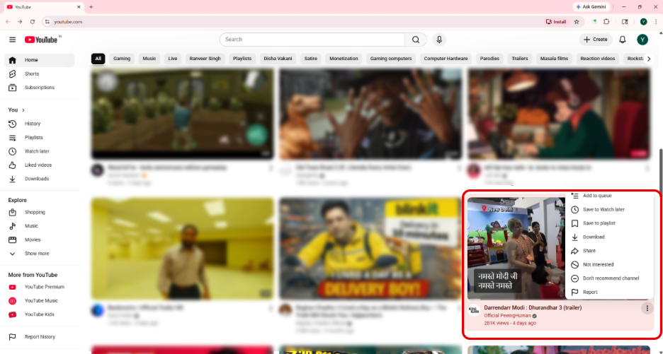
Task: Open Subscriptions in the sidebar
Action: tap(40, 88)
